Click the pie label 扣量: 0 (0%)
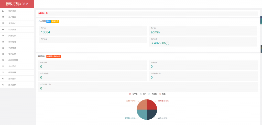This screenshot has width=262, height=125. point(131,101)
